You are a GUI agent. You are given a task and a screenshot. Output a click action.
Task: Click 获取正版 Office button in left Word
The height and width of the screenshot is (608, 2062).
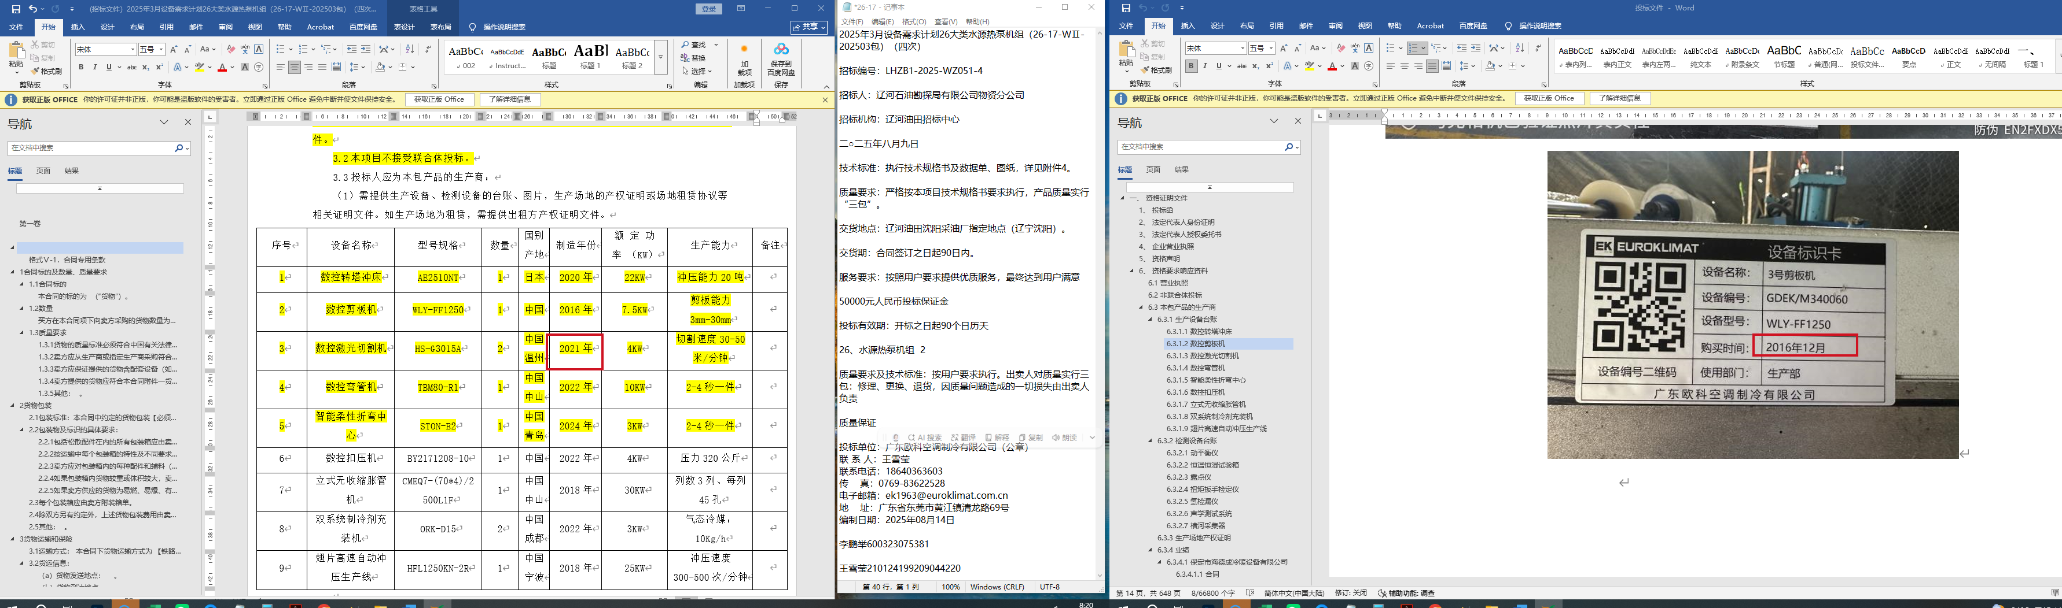[439, 100]
